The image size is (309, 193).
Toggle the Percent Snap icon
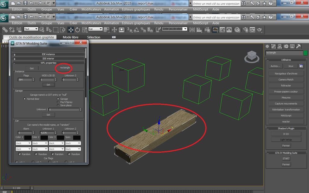[143, 30]
